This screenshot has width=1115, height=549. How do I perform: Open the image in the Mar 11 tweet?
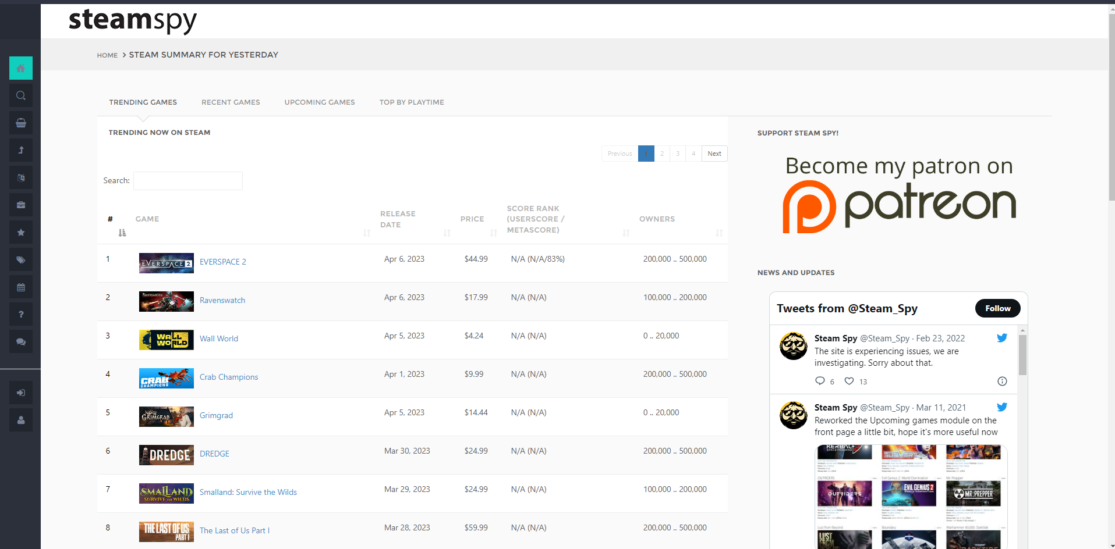911,497
